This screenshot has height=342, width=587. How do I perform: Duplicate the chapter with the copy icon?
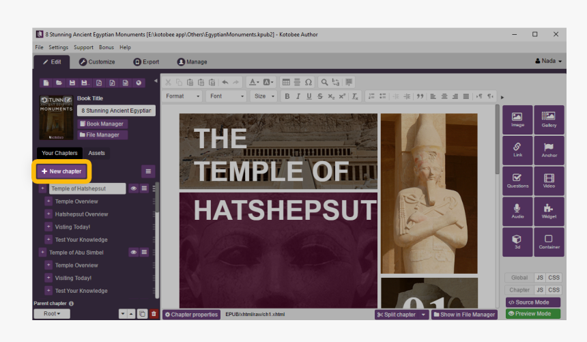(142, 314)
